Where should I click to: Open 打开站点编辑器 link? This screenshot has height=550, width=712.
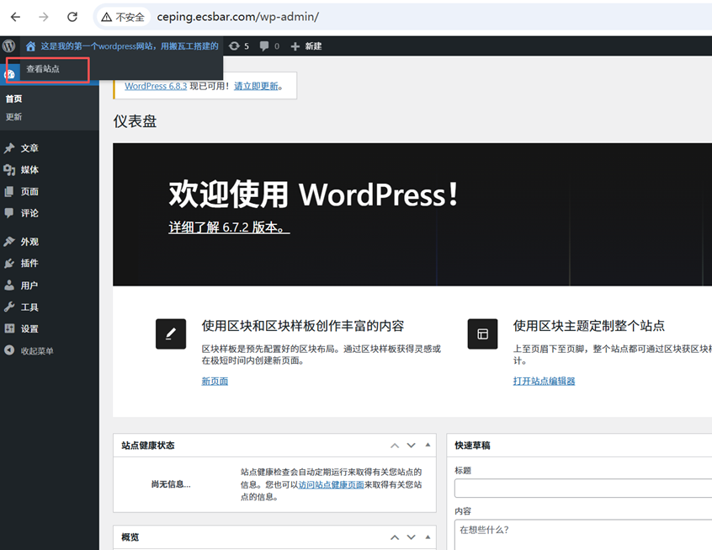pos(544,381)
